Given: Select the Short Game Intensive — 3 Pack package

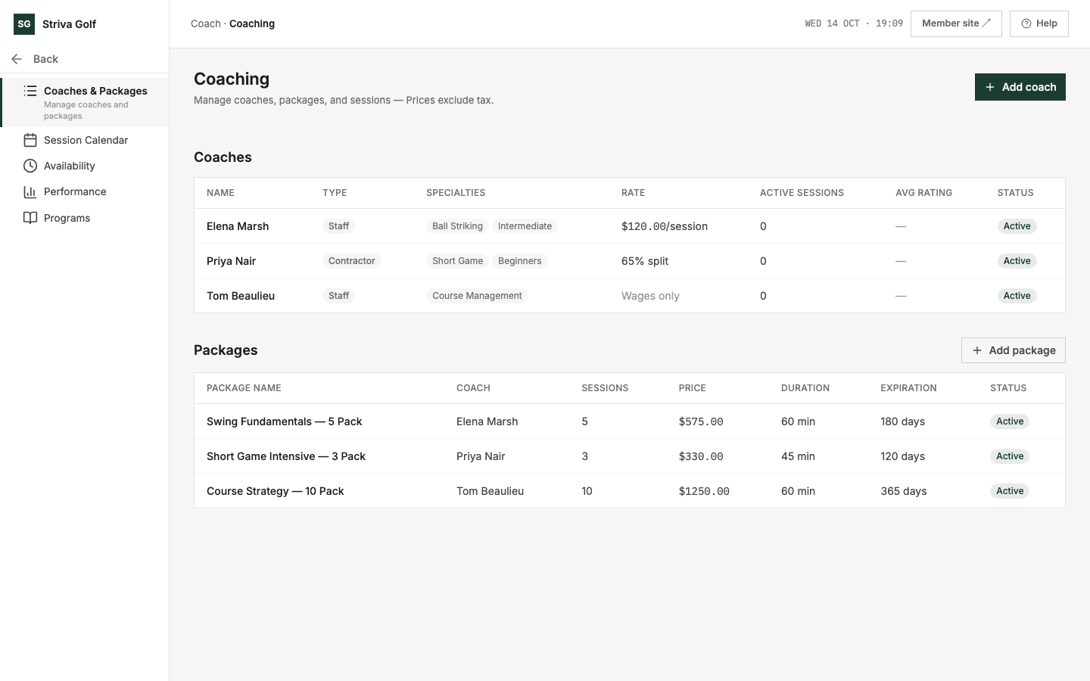Looking at the screenshot, I should pos(286,456).
